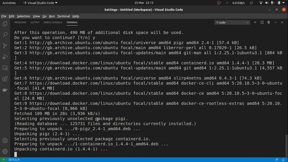Maximize panel size with chevron icon
This screenshot has width=288, height=162.
click(275, 22)
